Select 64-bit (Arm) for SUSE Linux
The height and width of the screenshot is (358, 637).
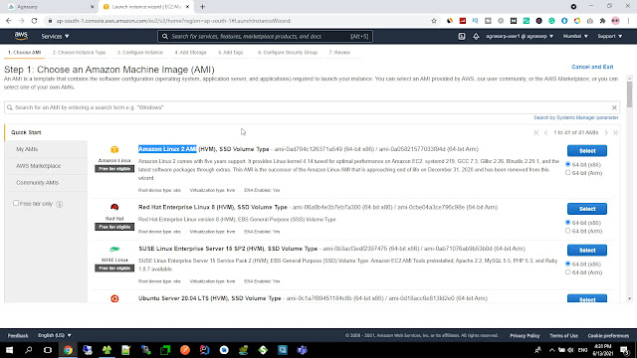click(x=568, y=272)
